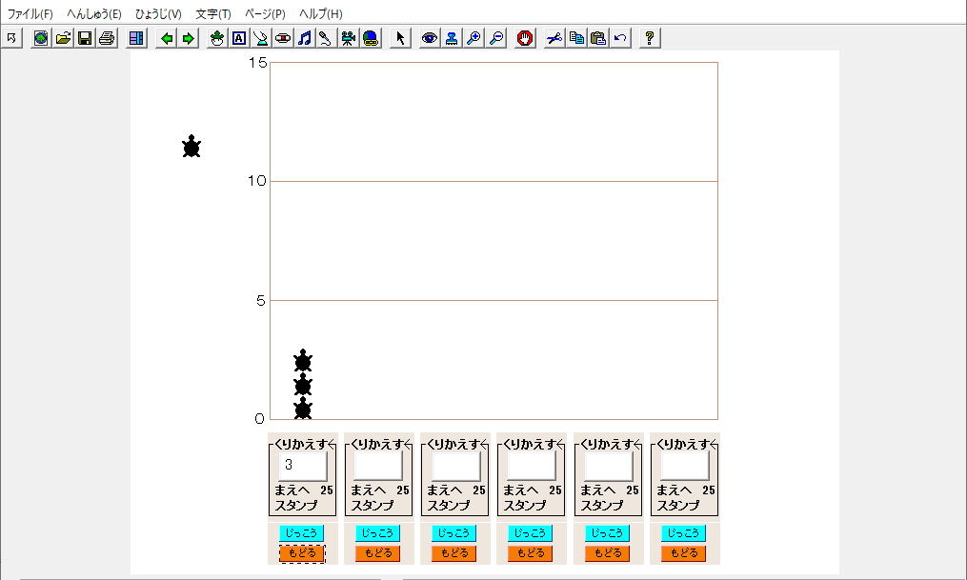Open the ひょうじ(V) menu
The width and height of the screenshot is (967, 580).
[158, 14]
